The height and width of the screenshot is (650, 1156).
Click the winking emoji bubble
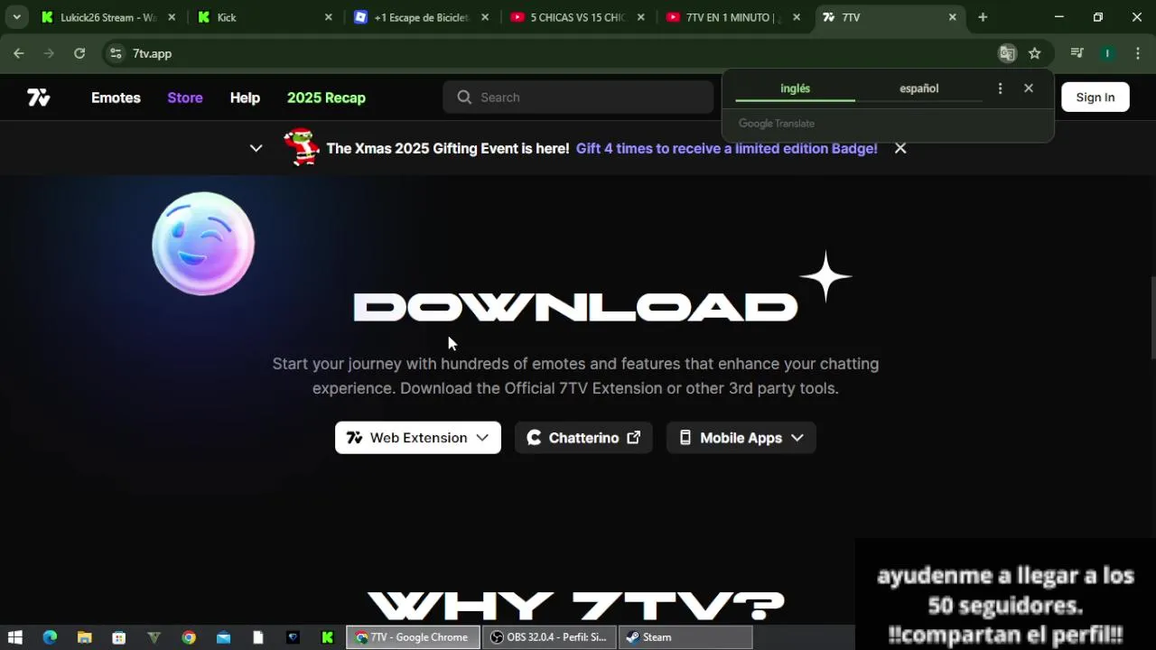[x=203, y=244]
